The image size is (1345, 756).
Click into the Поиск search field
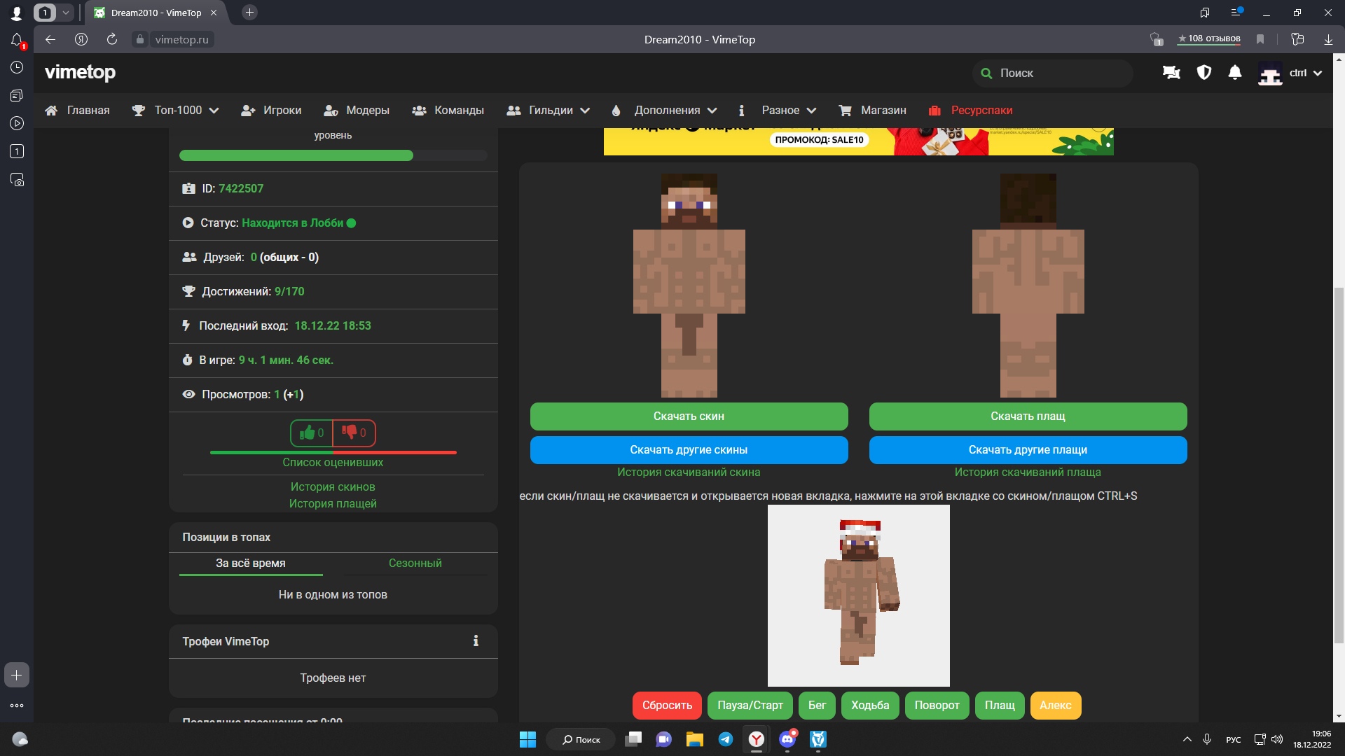click(x=1058, y=73)
